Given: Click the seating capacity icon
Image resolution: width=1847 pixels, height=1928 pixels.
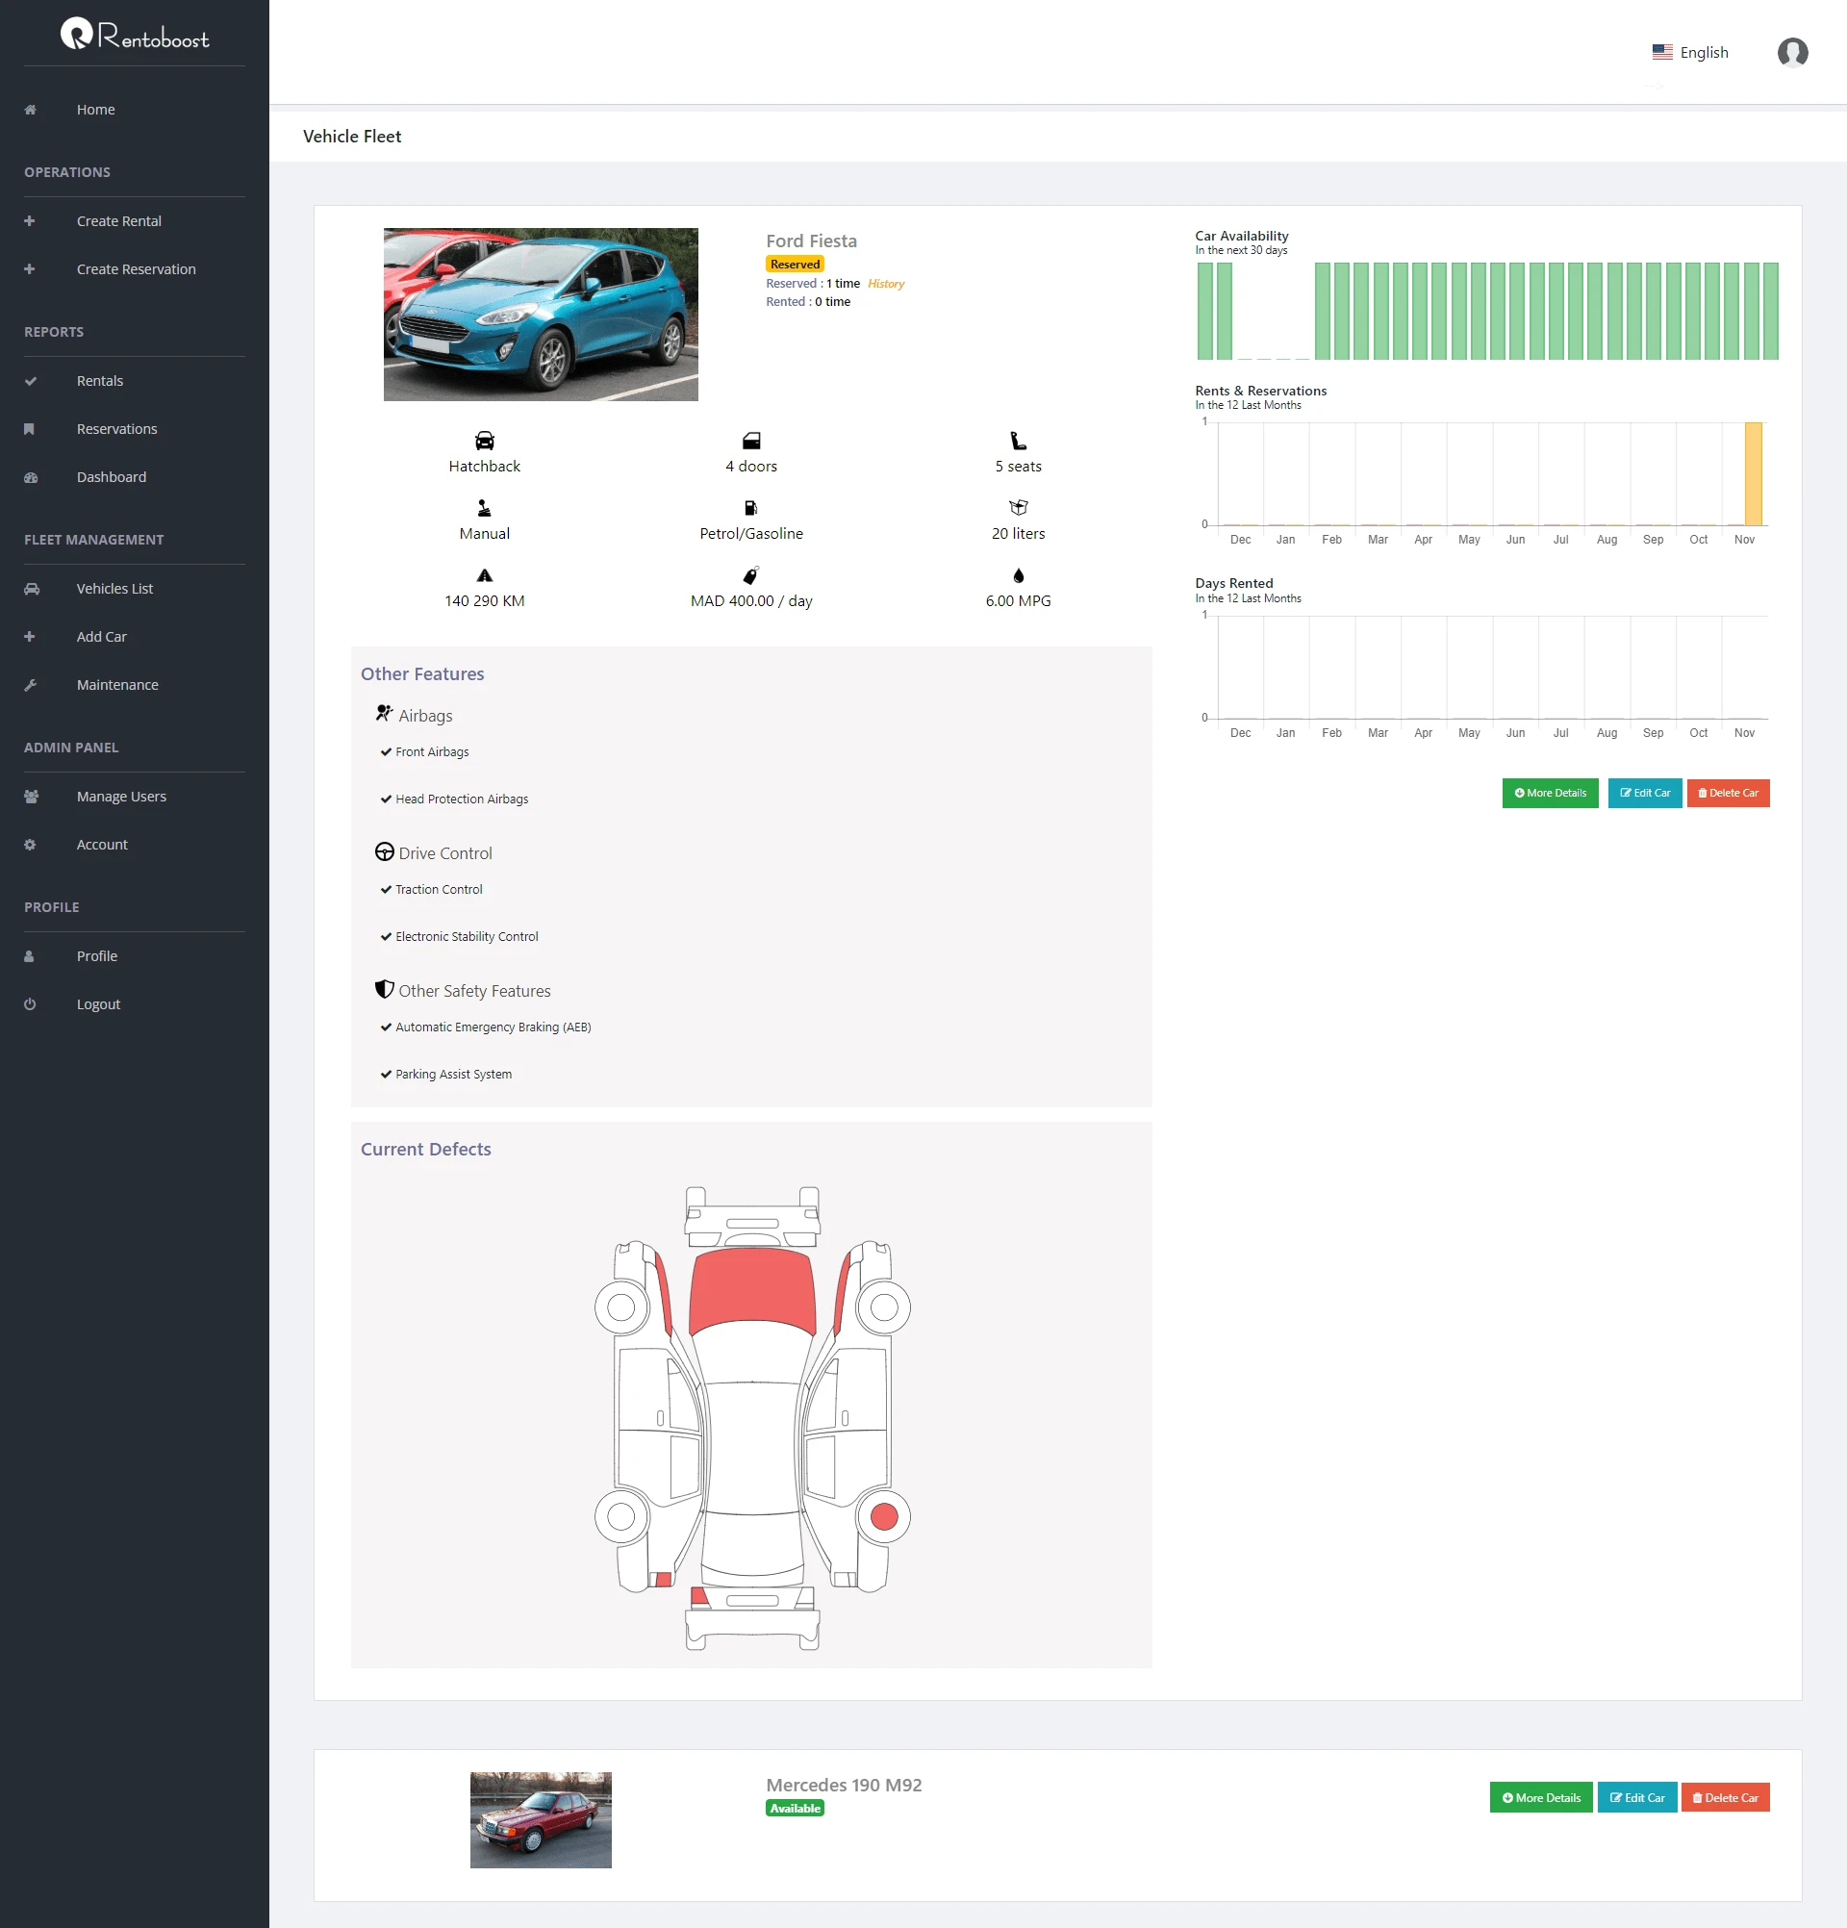Looking at the screenshot, I should pyautogui.click(x=1016, y=441).
